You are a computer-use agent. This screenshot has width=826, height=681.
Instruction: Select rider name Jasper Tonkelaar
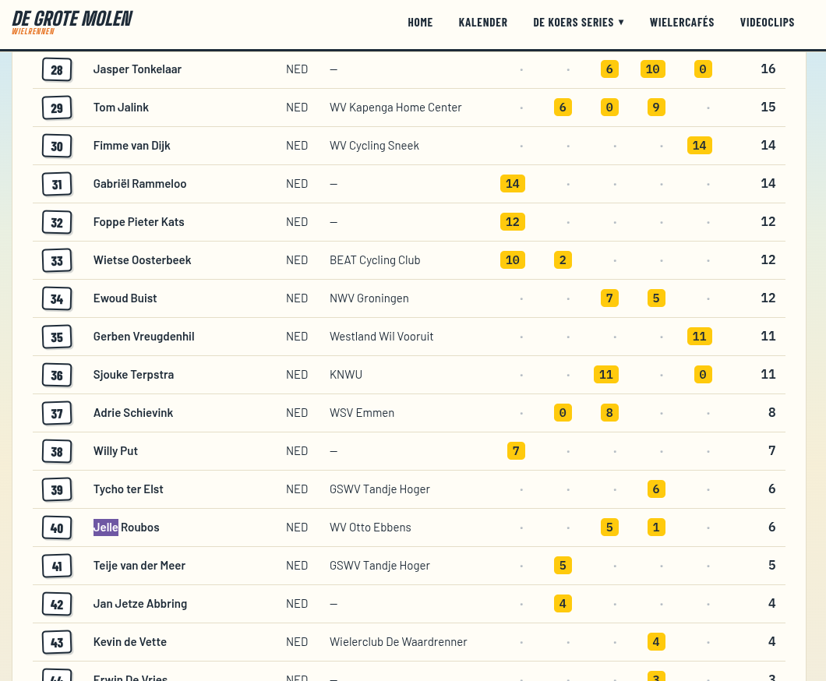point(137,69)
